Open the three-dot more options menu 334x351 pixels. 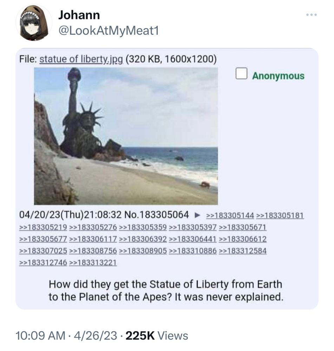tap(312, 15)
